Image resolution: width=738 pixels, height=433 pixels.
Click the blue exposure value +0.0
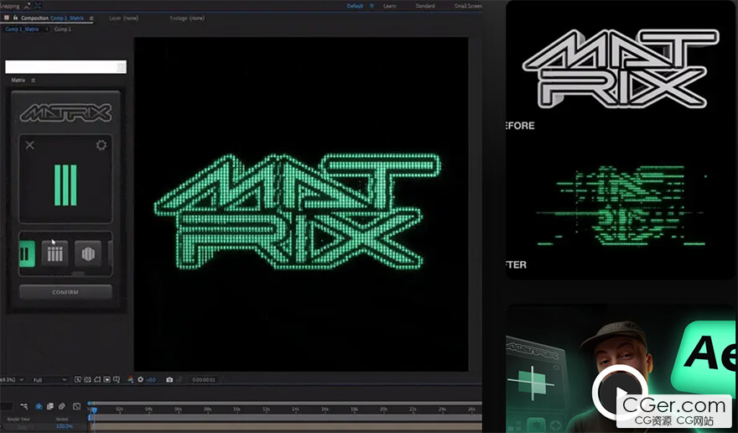pyautogui.click(x=151, y=380)
